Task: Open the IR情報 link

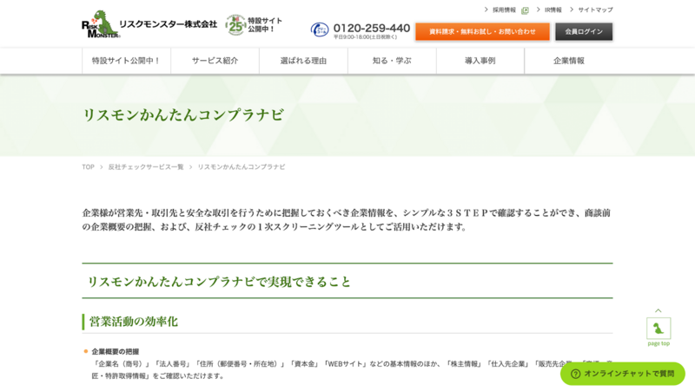Action: [x=553, y=10]
